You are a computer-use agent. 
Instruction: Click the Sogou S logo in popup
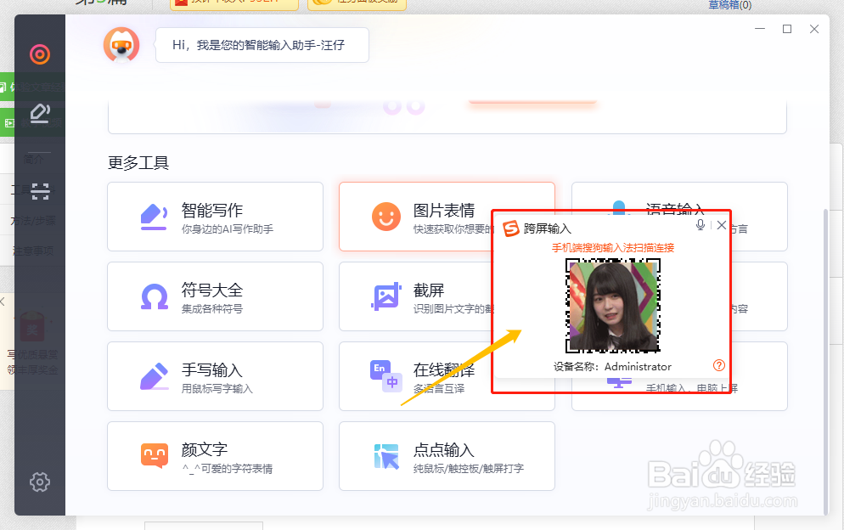tap(511, 228)
